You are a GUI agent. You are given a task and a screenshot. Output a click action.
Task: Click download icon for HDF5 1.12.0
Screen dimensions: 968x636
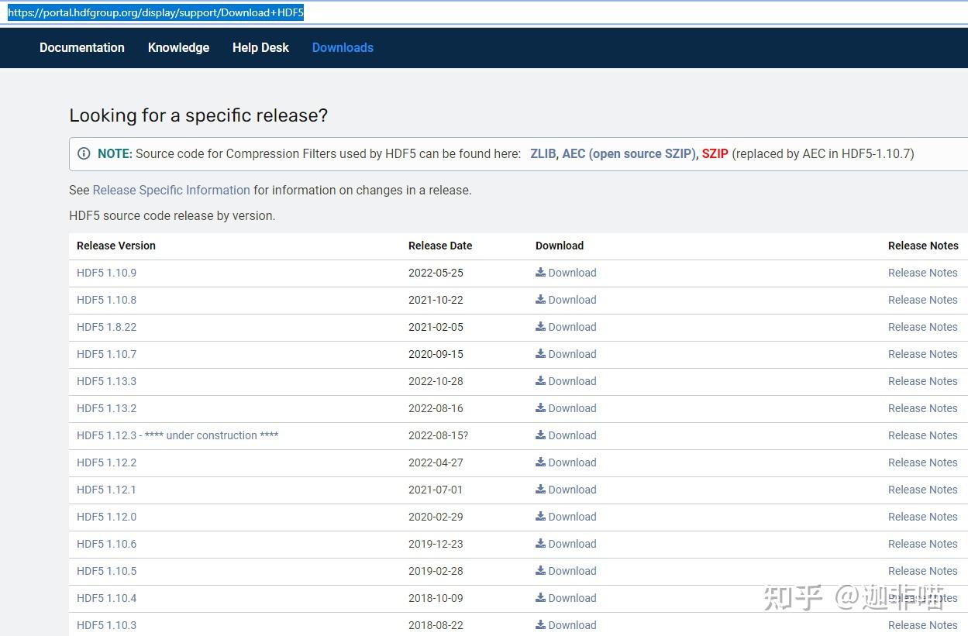(540, 517)
